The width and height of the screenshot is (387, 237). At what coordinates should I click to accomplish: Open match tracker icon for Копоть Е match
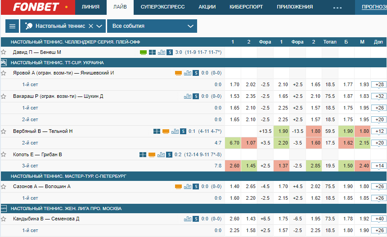click(x=143, y=154)
